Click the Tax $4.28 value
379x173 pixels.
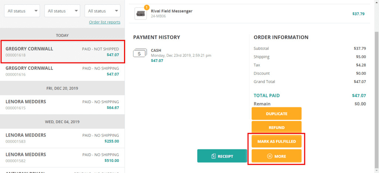[361, 65]
